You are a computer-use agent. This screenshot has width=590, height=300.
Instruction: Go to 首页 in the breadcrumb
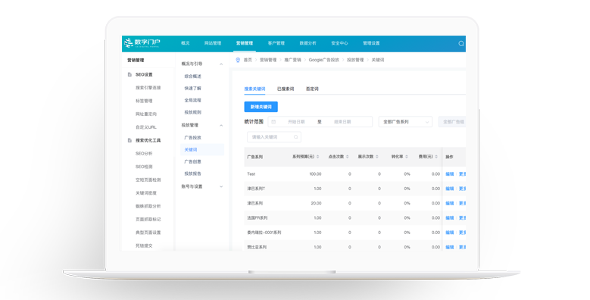point(248,60)
